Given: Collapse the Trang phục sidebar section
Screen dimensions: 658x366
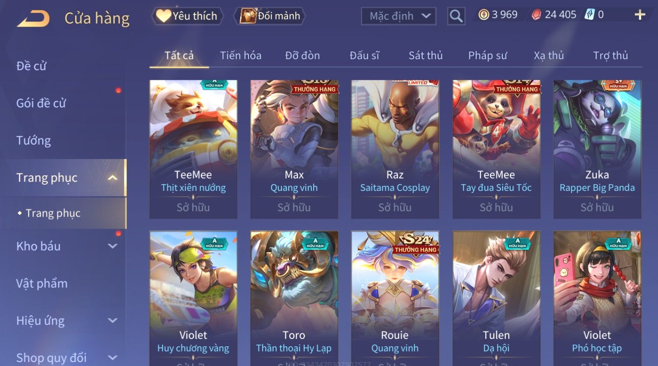Looking at the screenshot, I should tap(112, 178).
